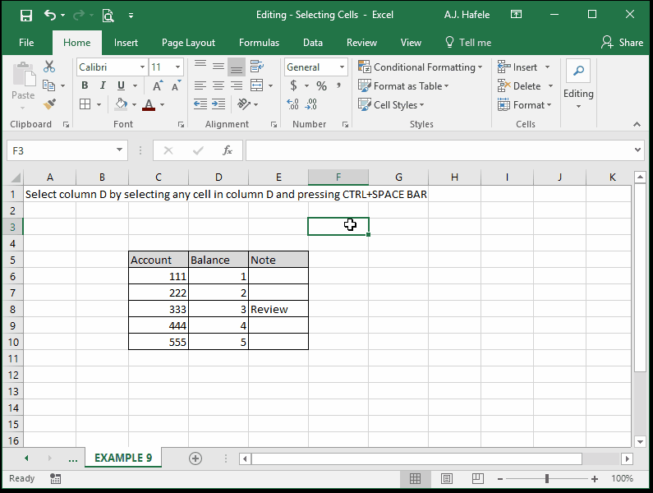Undo the last action

pyautogui.click(x=50, y=15)
